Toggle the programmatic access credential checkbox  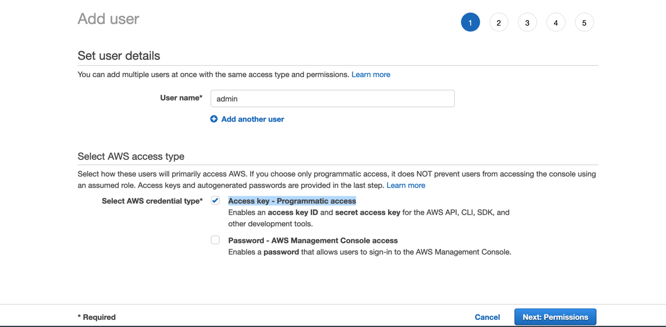(x=215, y=200)
